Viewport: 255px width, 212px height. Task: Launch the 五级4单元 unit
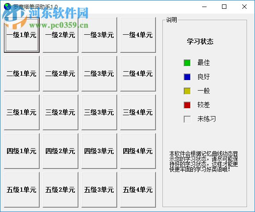coord(138,190)
